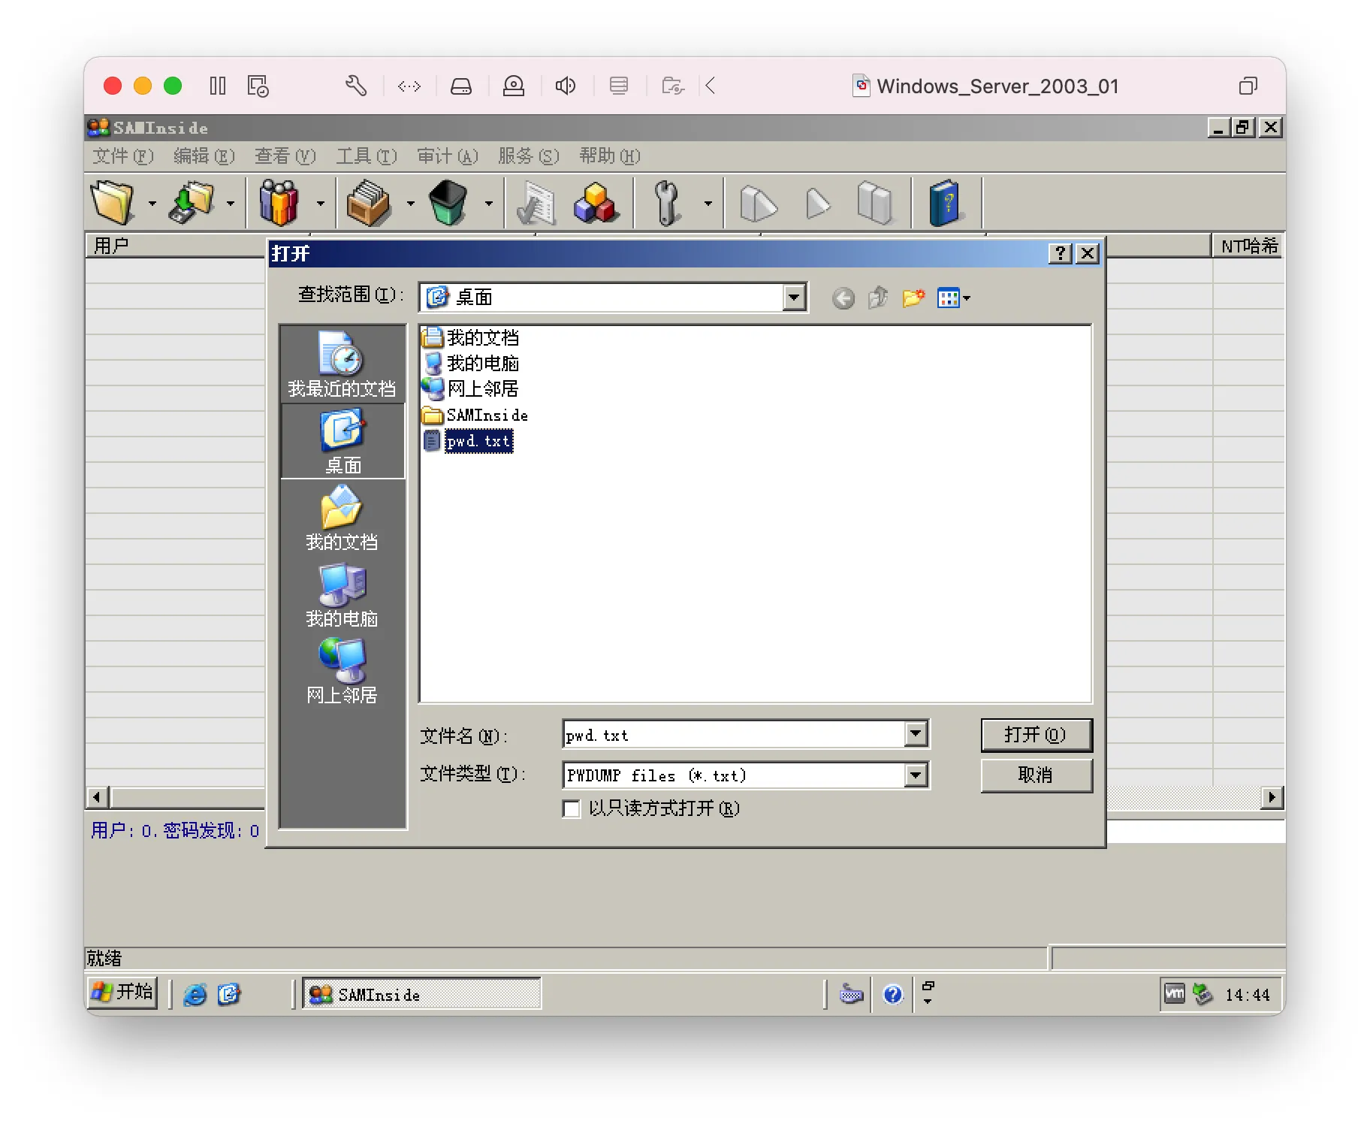This screenshot has width=1370, height=1127.
Task: Click the 取消 cancel button
Action: coord(1037,775)
